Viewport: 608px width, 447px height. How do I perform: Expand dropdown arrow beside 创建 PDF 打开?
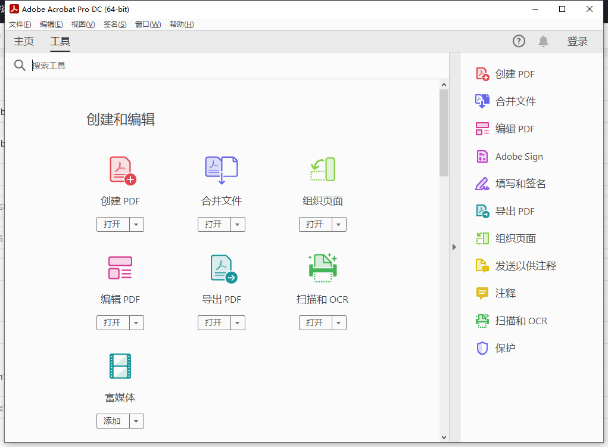point(136,224)
